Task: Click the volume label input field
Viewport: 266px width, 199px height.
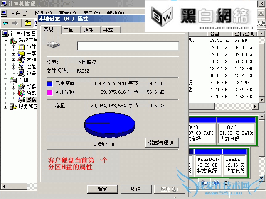Action: tap(128, 46)
